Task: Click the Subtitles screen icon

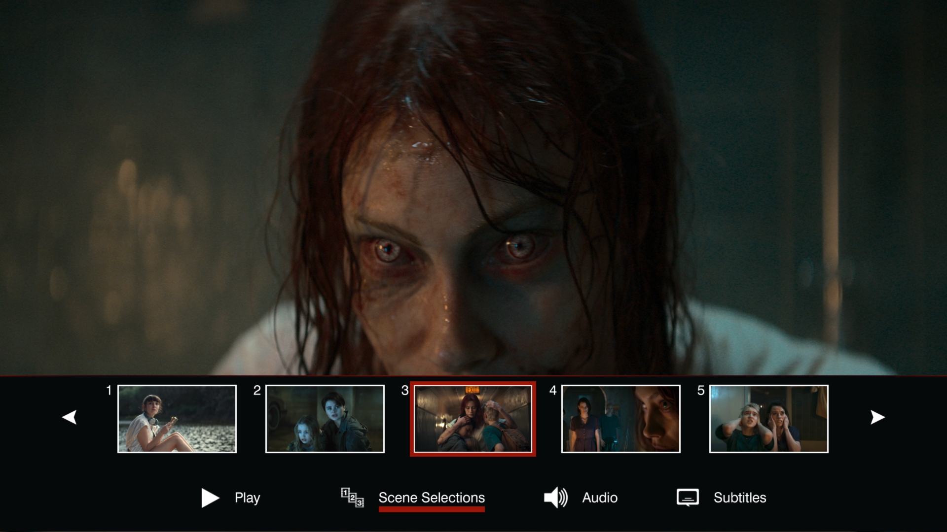Action: (688, 498)
